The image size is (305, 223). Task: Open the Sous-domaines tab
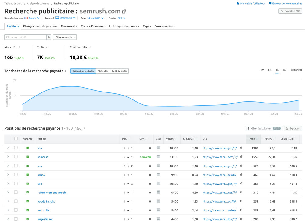pos(165,26)
